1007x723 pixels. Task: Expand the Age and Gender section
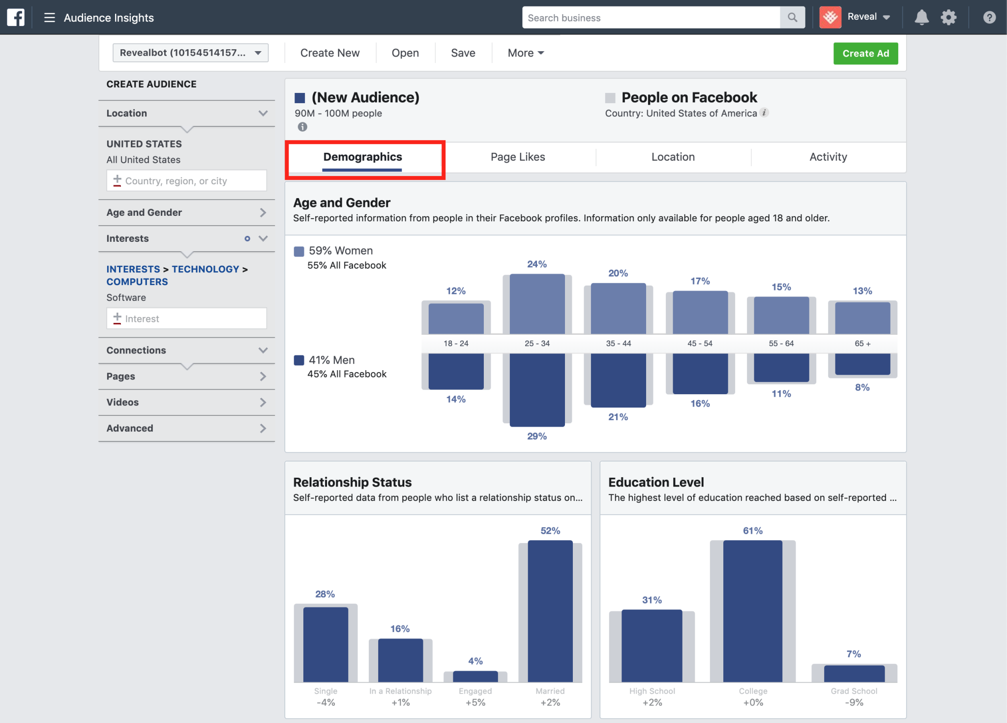[x=264, y=212]
